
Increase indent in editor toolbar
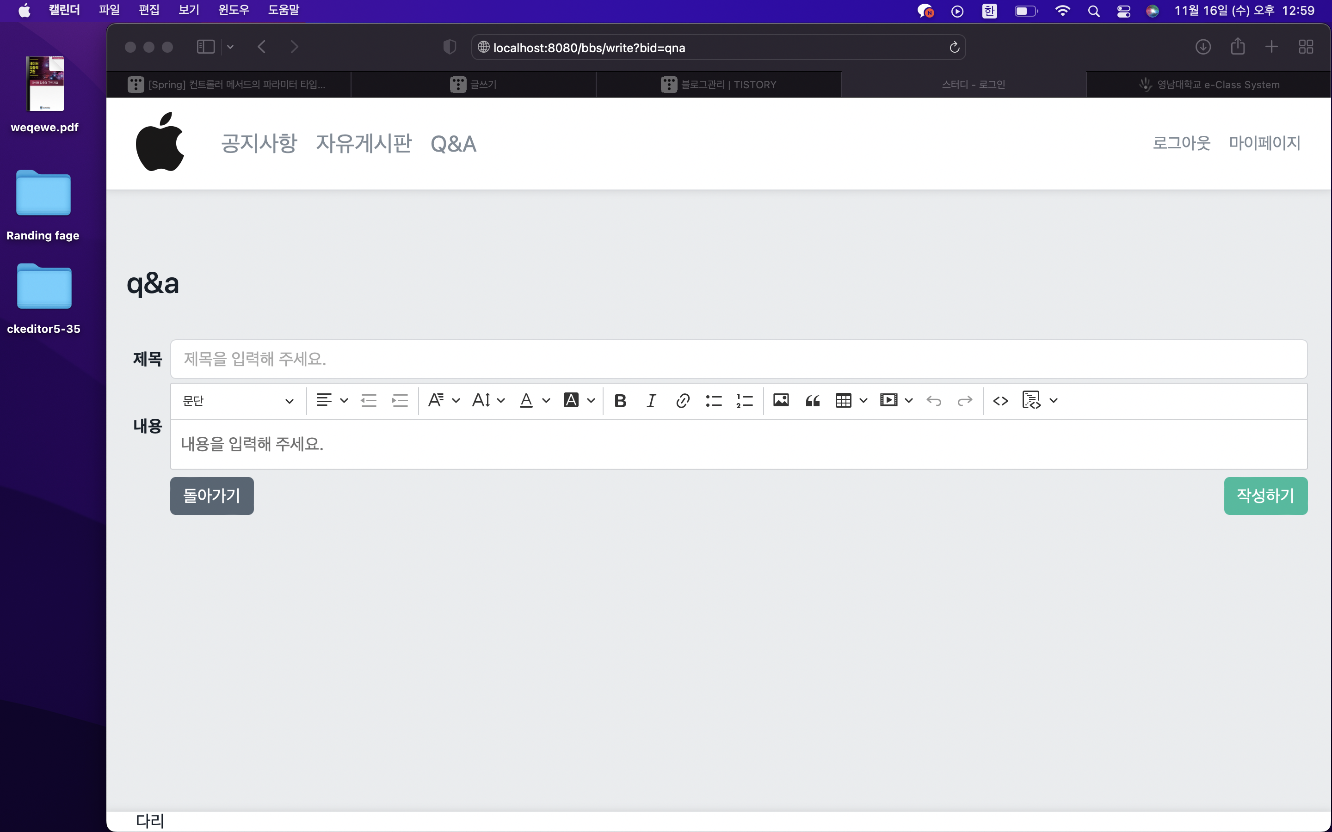[x=400, y=401]
